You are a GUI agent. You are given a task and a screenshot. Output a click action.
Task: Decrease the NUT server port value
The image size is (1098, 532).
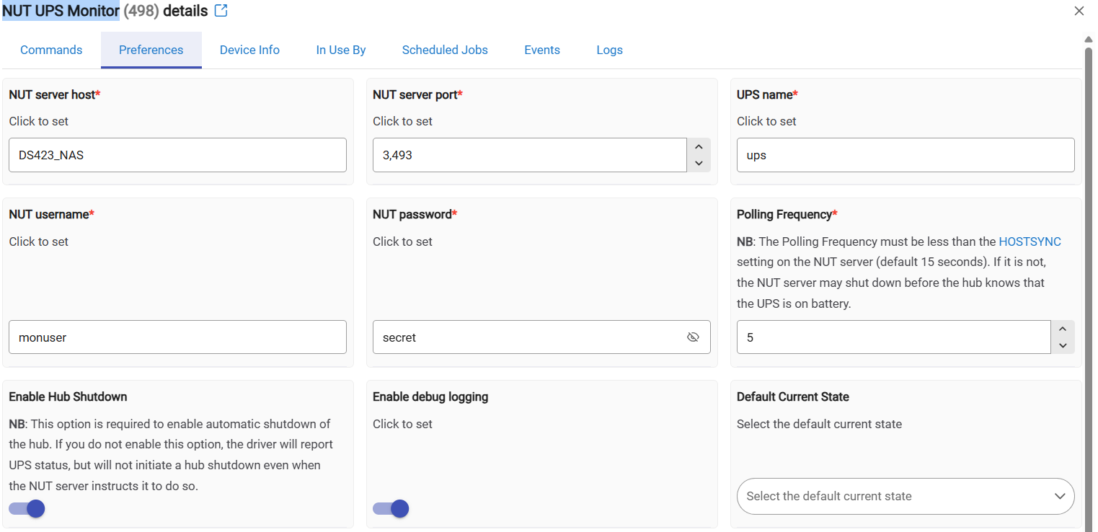pos(698,164)
